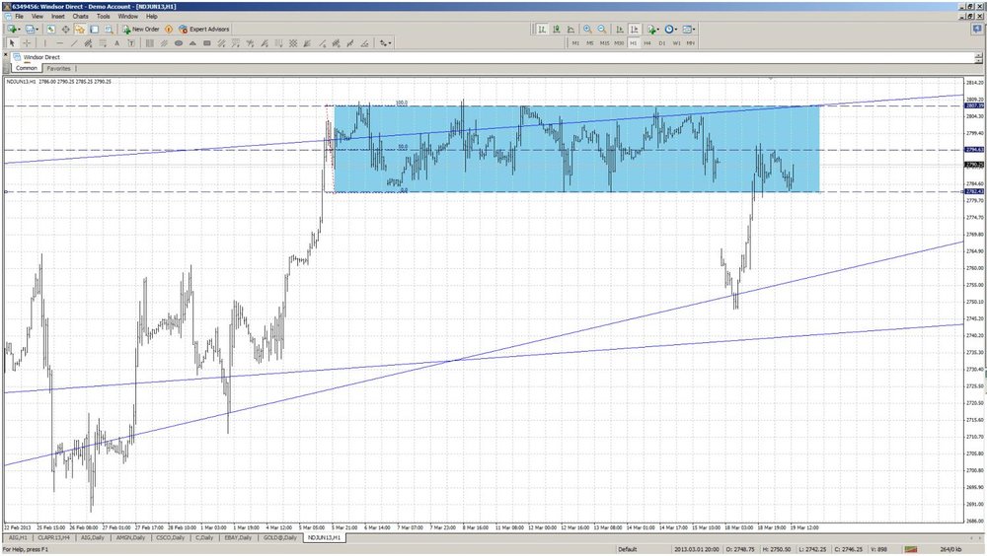Switch to the EBAY,Daily chart tab

pos(238,538)
